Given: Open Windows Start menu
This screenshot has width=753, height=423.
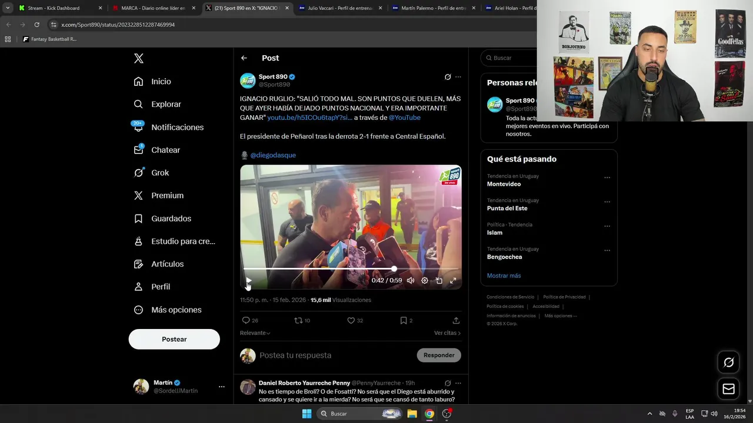Looking at the screenshot, I should 306,414.
